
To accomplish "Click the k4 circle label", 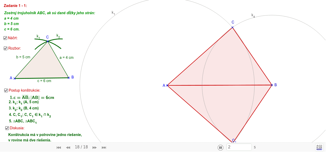I will click(253, 15).
